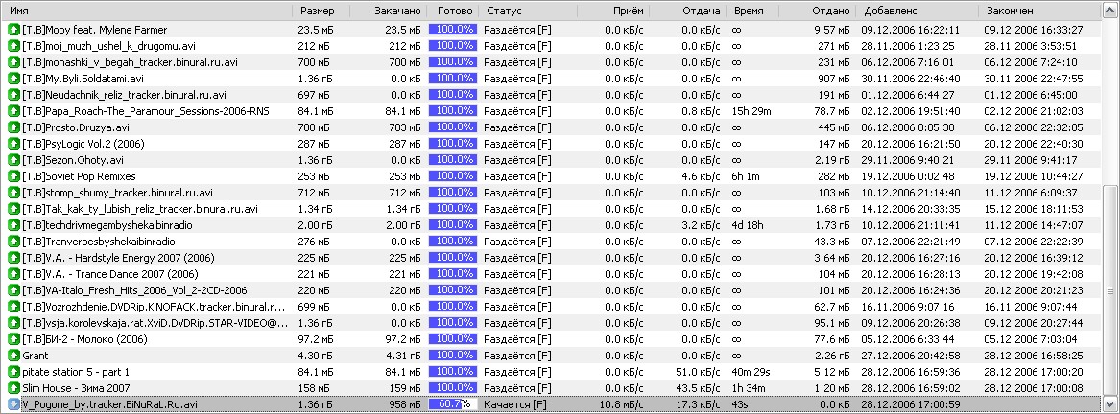1120x414 pixels.
Task: Click the seeding icon for Soviet Pop Remixes
Action: (x=13, y=176)
